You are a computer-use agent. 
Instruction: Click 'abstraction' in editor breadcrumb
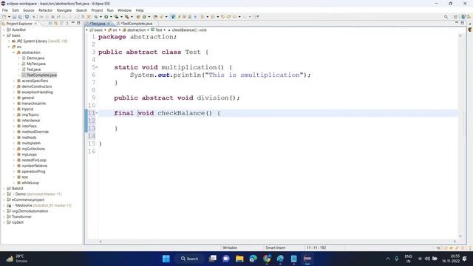pyautogui.click(x=136, y=30)
